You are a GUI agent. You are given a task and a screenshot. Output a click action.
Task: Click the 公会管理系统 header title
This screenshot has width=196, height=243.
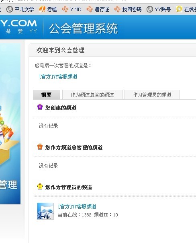[84, 29]
